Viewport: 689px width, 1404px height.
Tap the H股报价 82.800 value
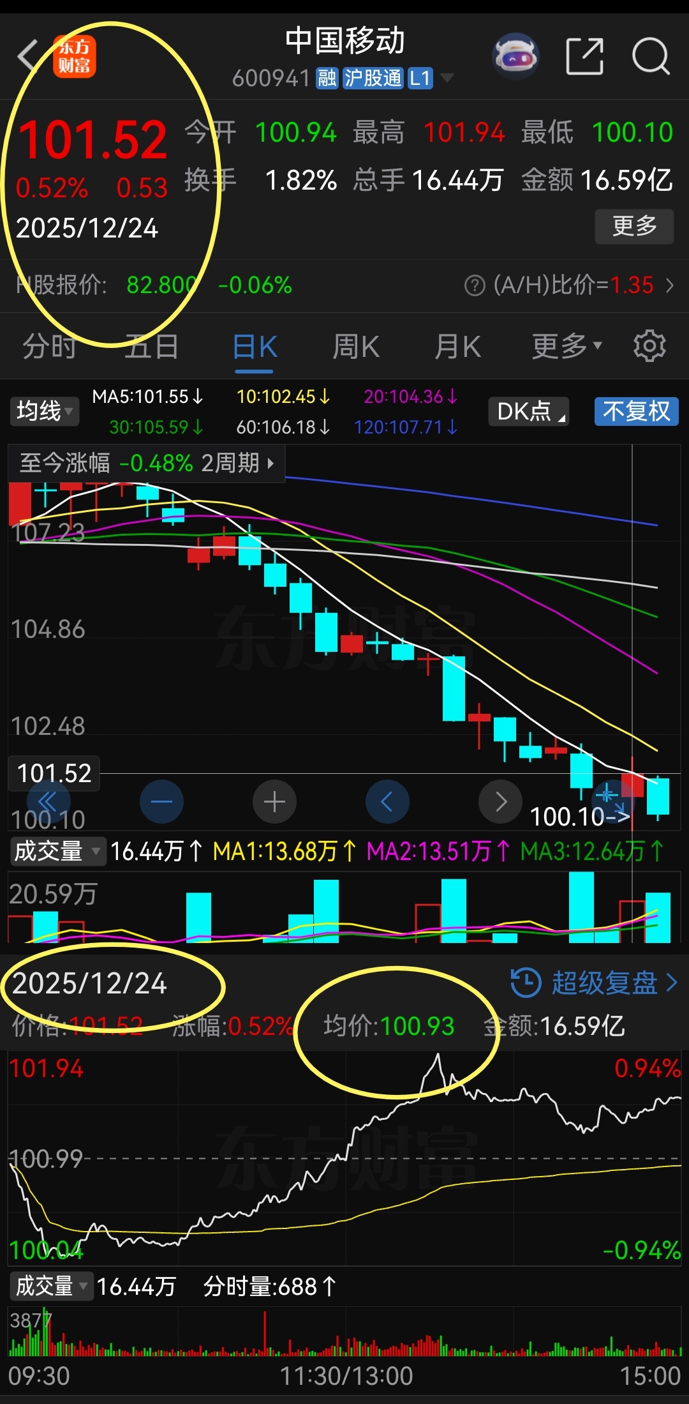[x=162, y=285]
